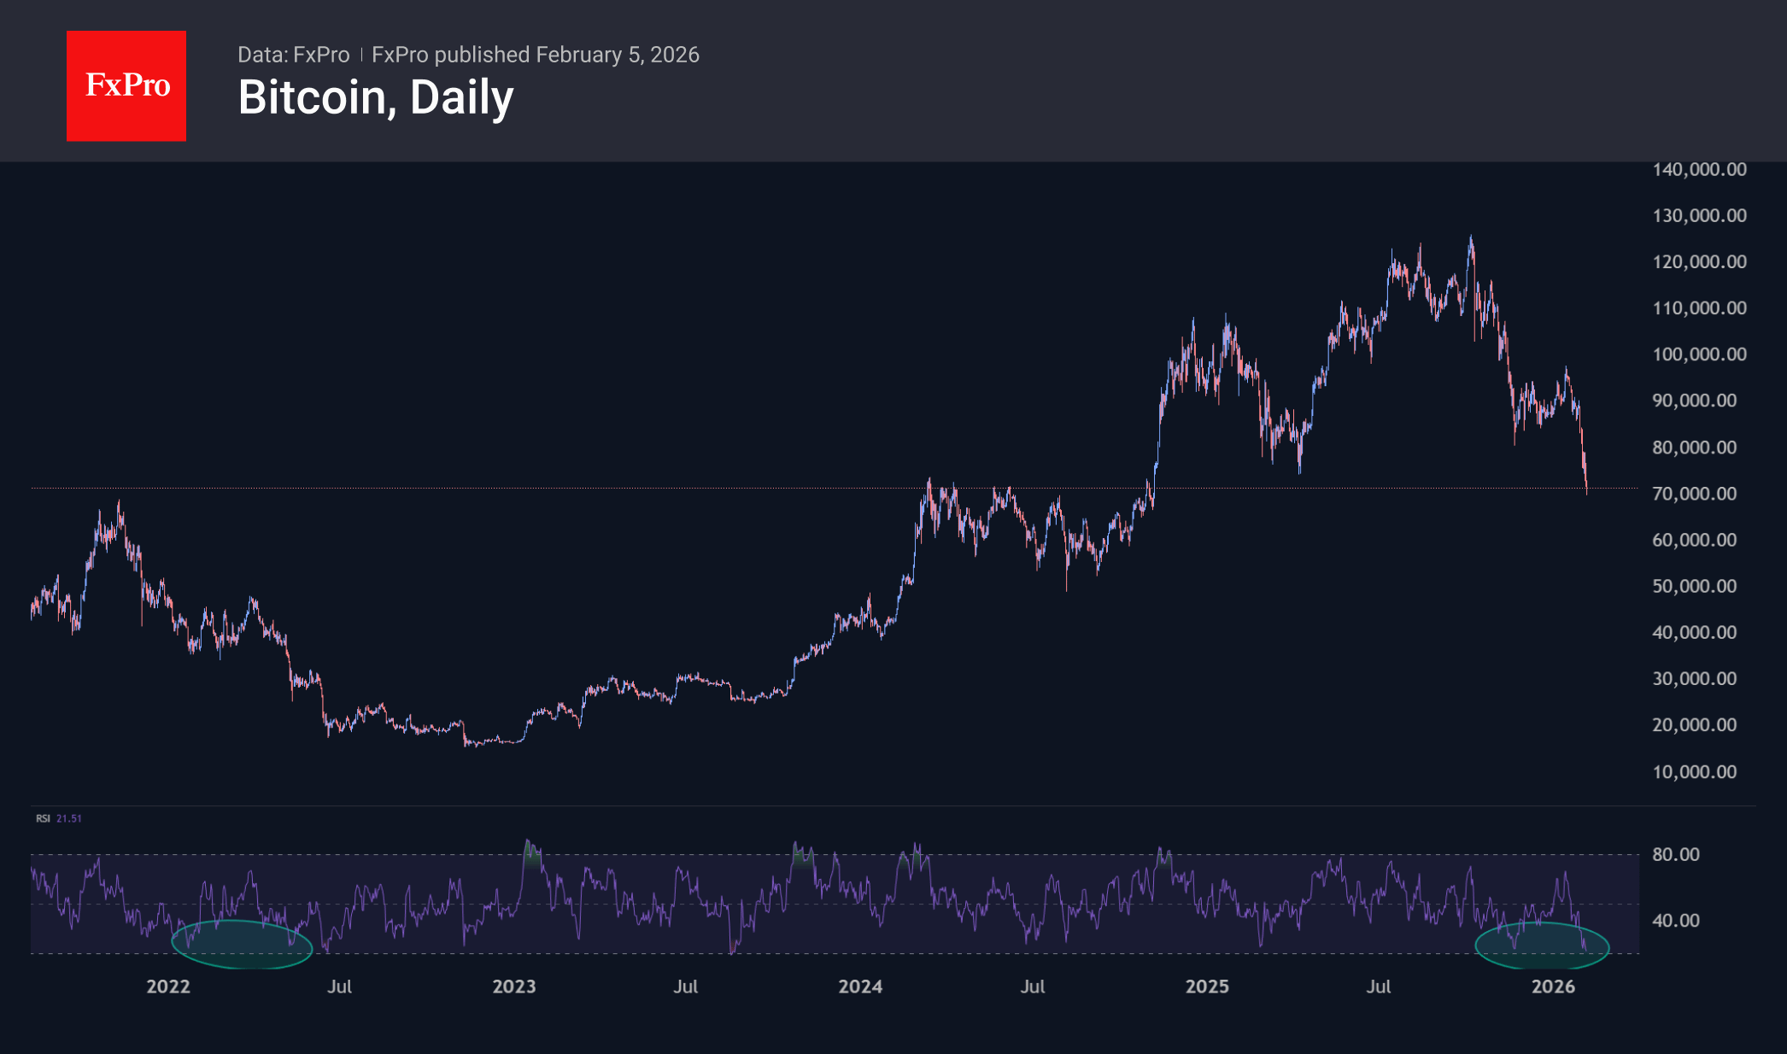Click the "Data: FxPro" source text
This screenshot has height=1054, width=1787.
[x=293, y=55]
